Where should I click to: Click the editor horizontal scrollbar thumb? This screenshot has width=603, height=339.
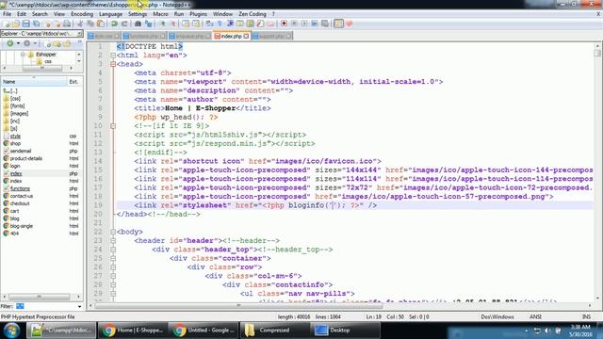click(238, 305)
